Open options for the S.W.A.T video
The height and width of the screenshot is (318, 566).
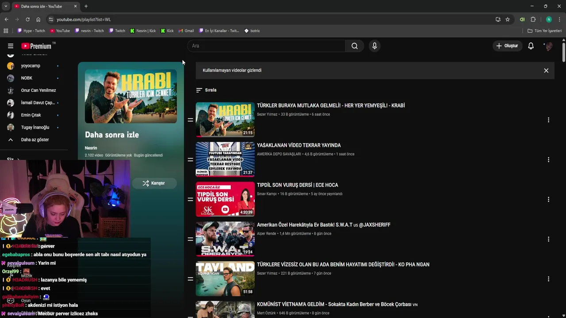548,239
